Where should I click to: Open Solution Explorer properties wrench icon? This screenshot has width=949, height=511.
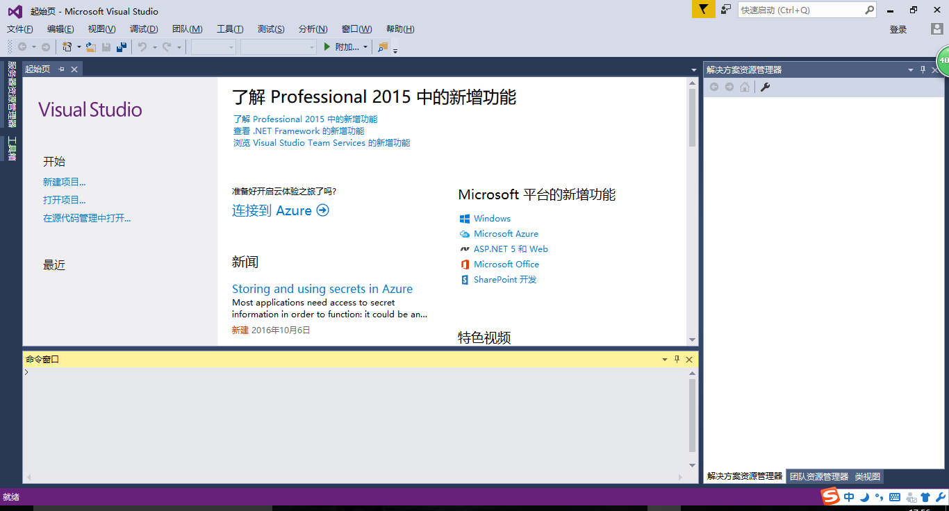[765, 87]
